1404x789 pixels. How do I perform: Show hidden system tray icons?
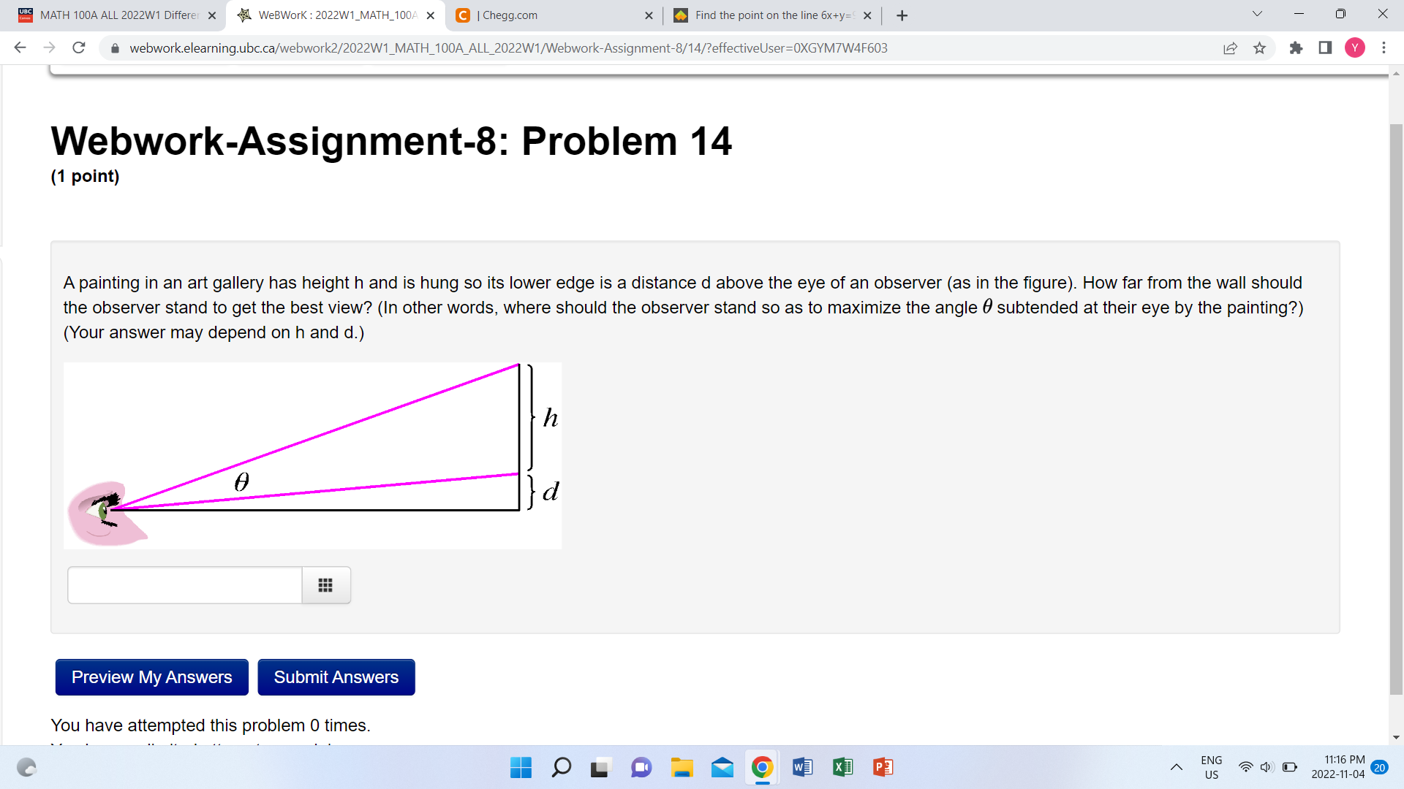[1177, 767]
